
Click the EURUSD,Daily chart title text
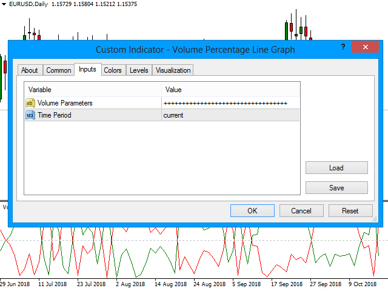28,4
